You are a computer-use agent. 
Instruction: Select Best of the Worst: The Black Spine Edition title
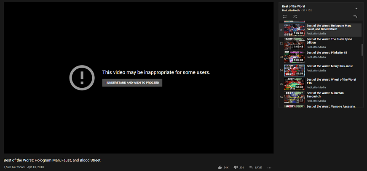(329, 41)
